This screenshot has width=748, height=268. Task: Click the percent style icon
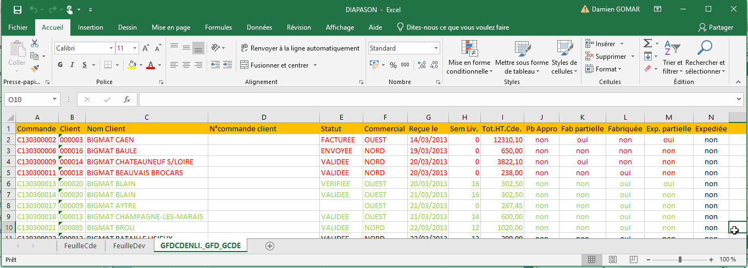click(x=393, y=65)
